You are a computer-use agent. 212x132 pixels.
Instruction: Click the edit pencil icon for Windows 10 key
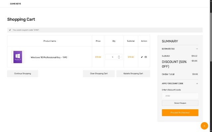coord(142,57)
